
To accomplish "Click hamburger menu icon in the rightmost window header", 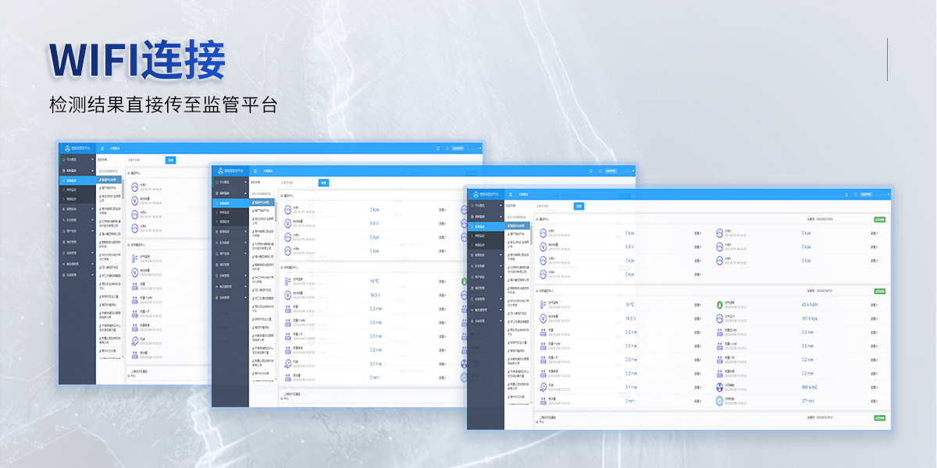I will coord(511,193).
